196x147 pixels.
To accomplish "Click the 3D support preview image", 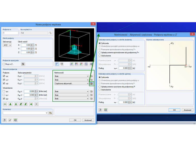I will [x=74, y=45].
